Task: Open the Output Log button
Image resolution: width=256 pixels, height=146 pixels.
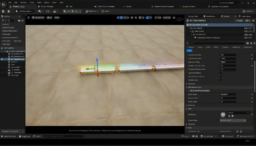Action: (x=24, y=136)
